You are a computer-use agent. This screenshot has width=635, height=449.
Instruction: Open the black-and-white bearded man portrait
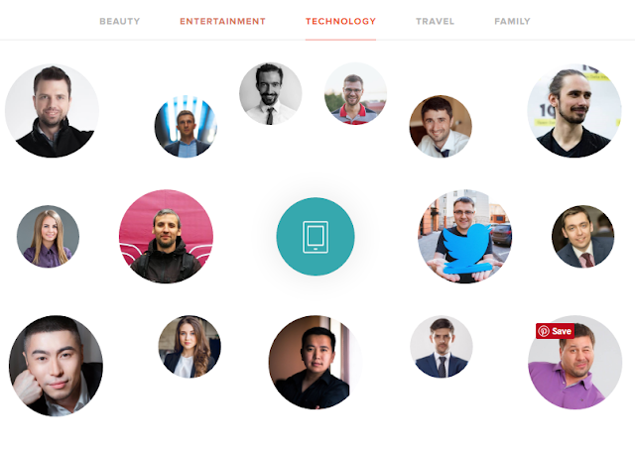[271, 93]
